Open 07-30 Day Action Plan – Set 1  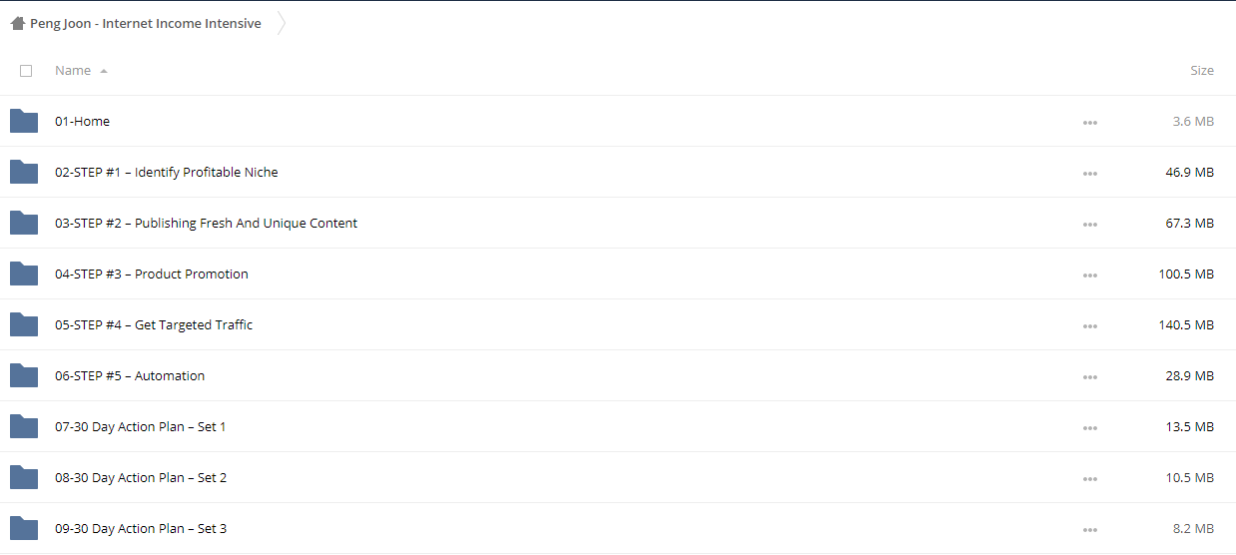point(141,427)
